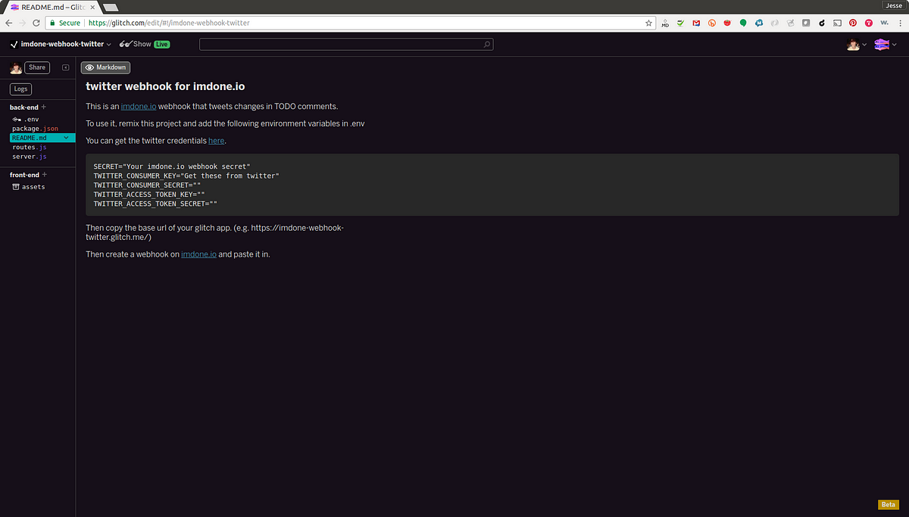Open a new browser tab
The image size is (909, 517).
pos(111,8)
